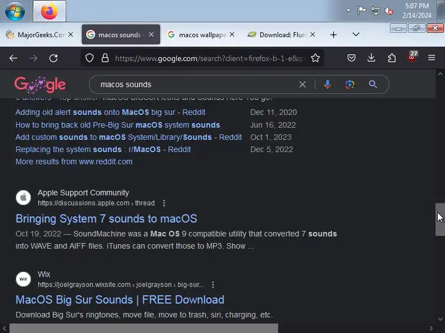Show hidden system tray icons
The width and height of the screenshot is (445, 333).
point(348,11)
